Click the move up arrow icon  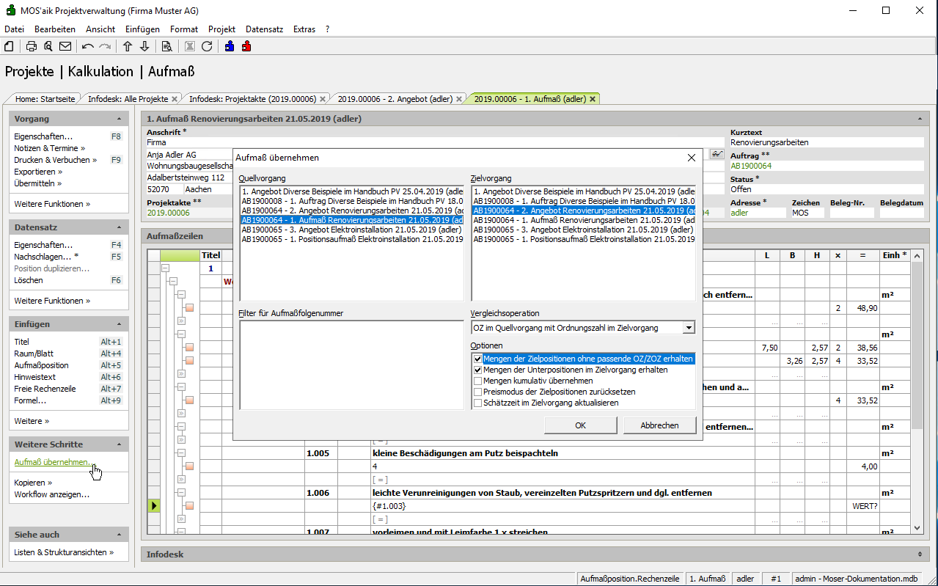[128, 46]
